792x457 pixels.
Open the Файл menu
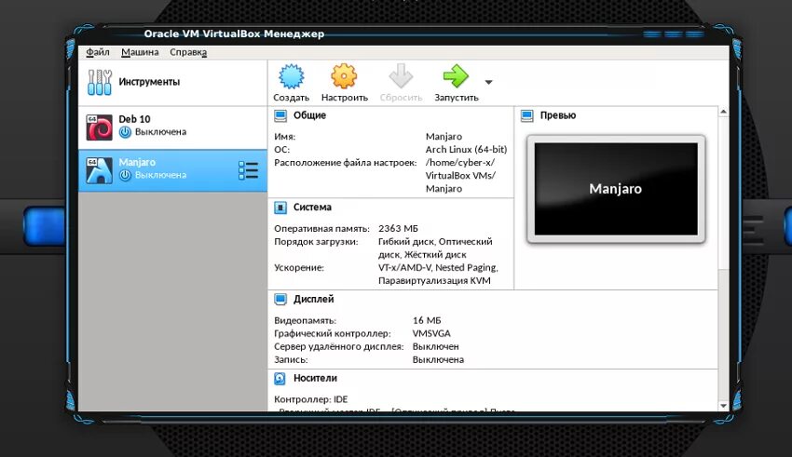98,52
